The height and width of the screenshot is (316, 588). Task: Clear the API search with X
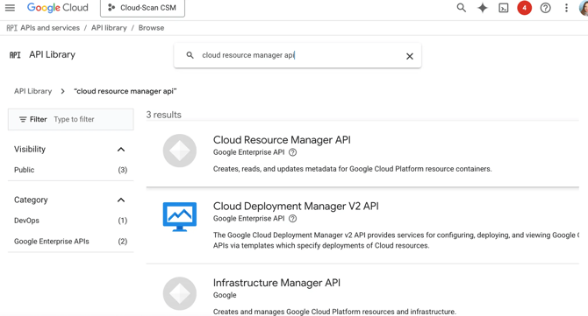410,56
